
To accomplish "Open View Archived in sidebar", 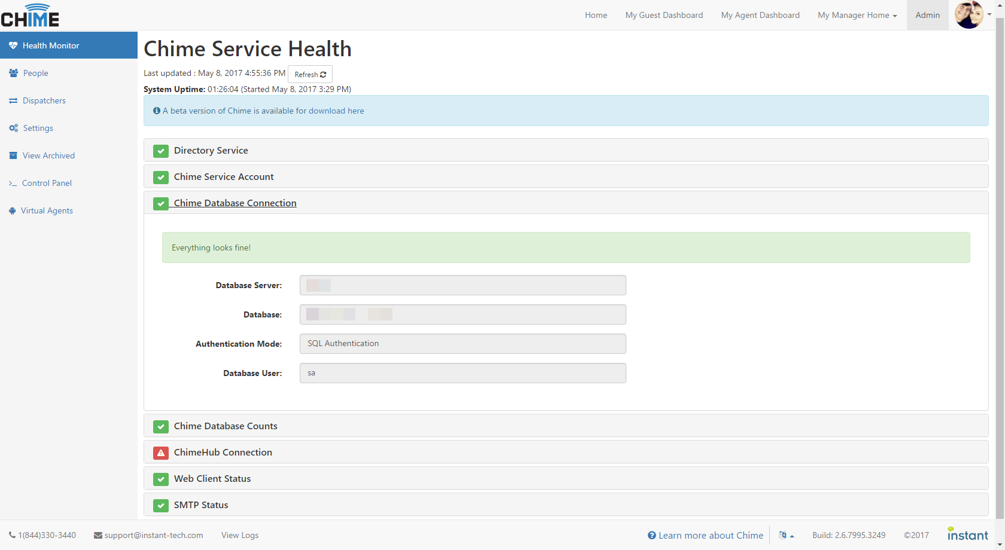I will click(x=69, y=155).
